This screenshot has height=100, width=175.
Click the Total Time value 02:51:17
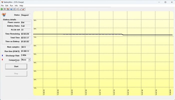(26, 38)
